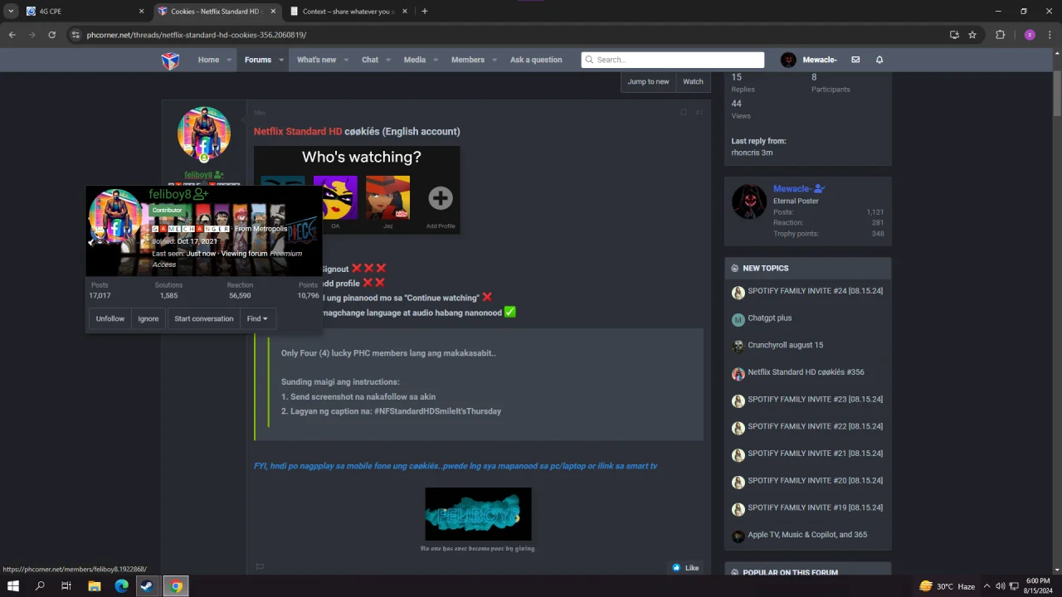1062x597 pixels.
Task: Click the forum search input field
Action: pyautogui.click(x=673, y=60)
